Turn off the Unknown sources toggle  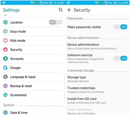coord(120,58)
